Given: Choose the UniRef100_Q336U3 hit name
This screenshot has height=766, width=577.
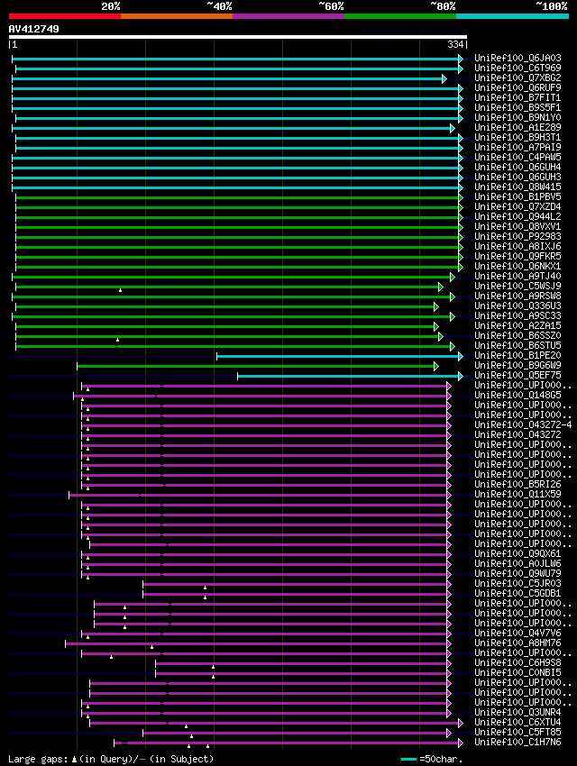Looking at the screenshot, I should (517, 305).
